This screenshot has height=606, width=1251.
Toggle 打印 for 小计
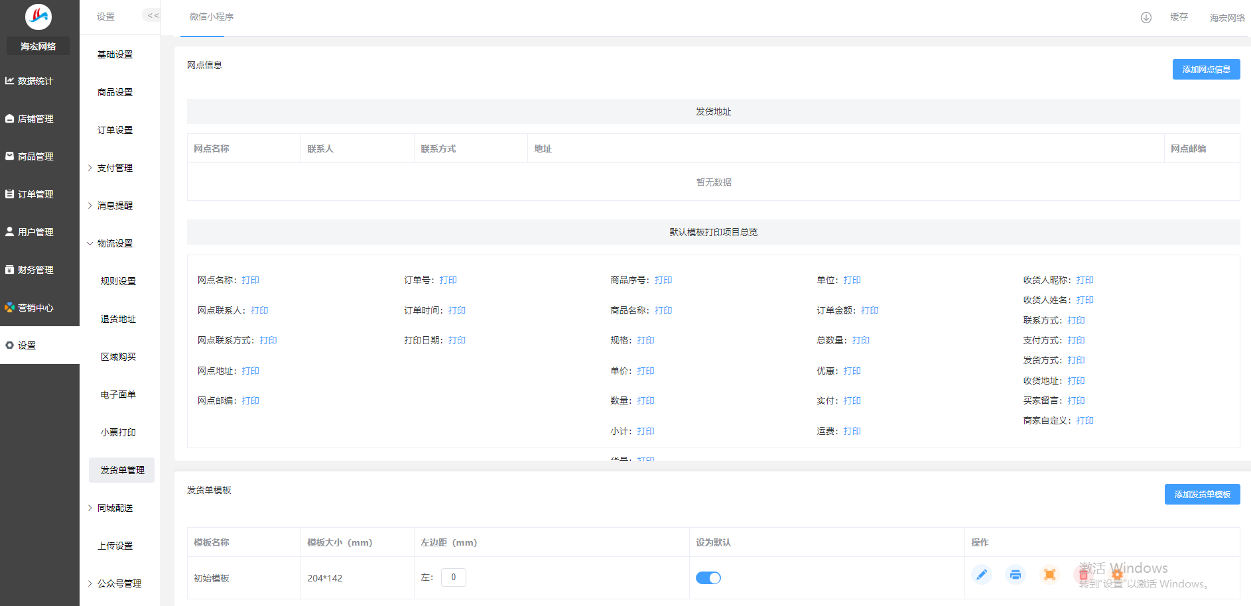point(645,431)
